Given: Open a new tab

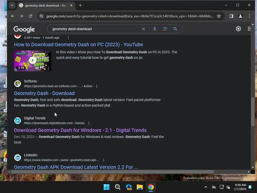Looking at the screenshot, I should [80, 6].
